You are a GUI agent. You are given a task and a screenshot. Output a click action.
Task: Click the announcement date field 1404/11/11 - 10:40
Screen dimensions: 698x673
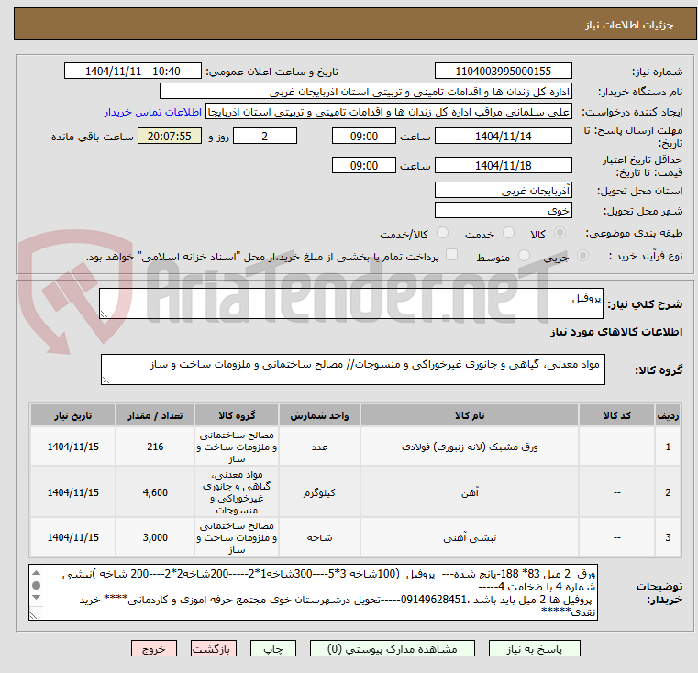[133, 71]
